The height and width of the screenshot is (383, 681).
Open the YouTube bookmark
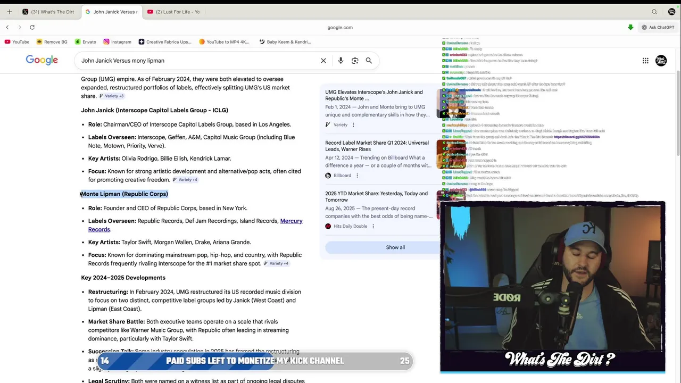16,41
